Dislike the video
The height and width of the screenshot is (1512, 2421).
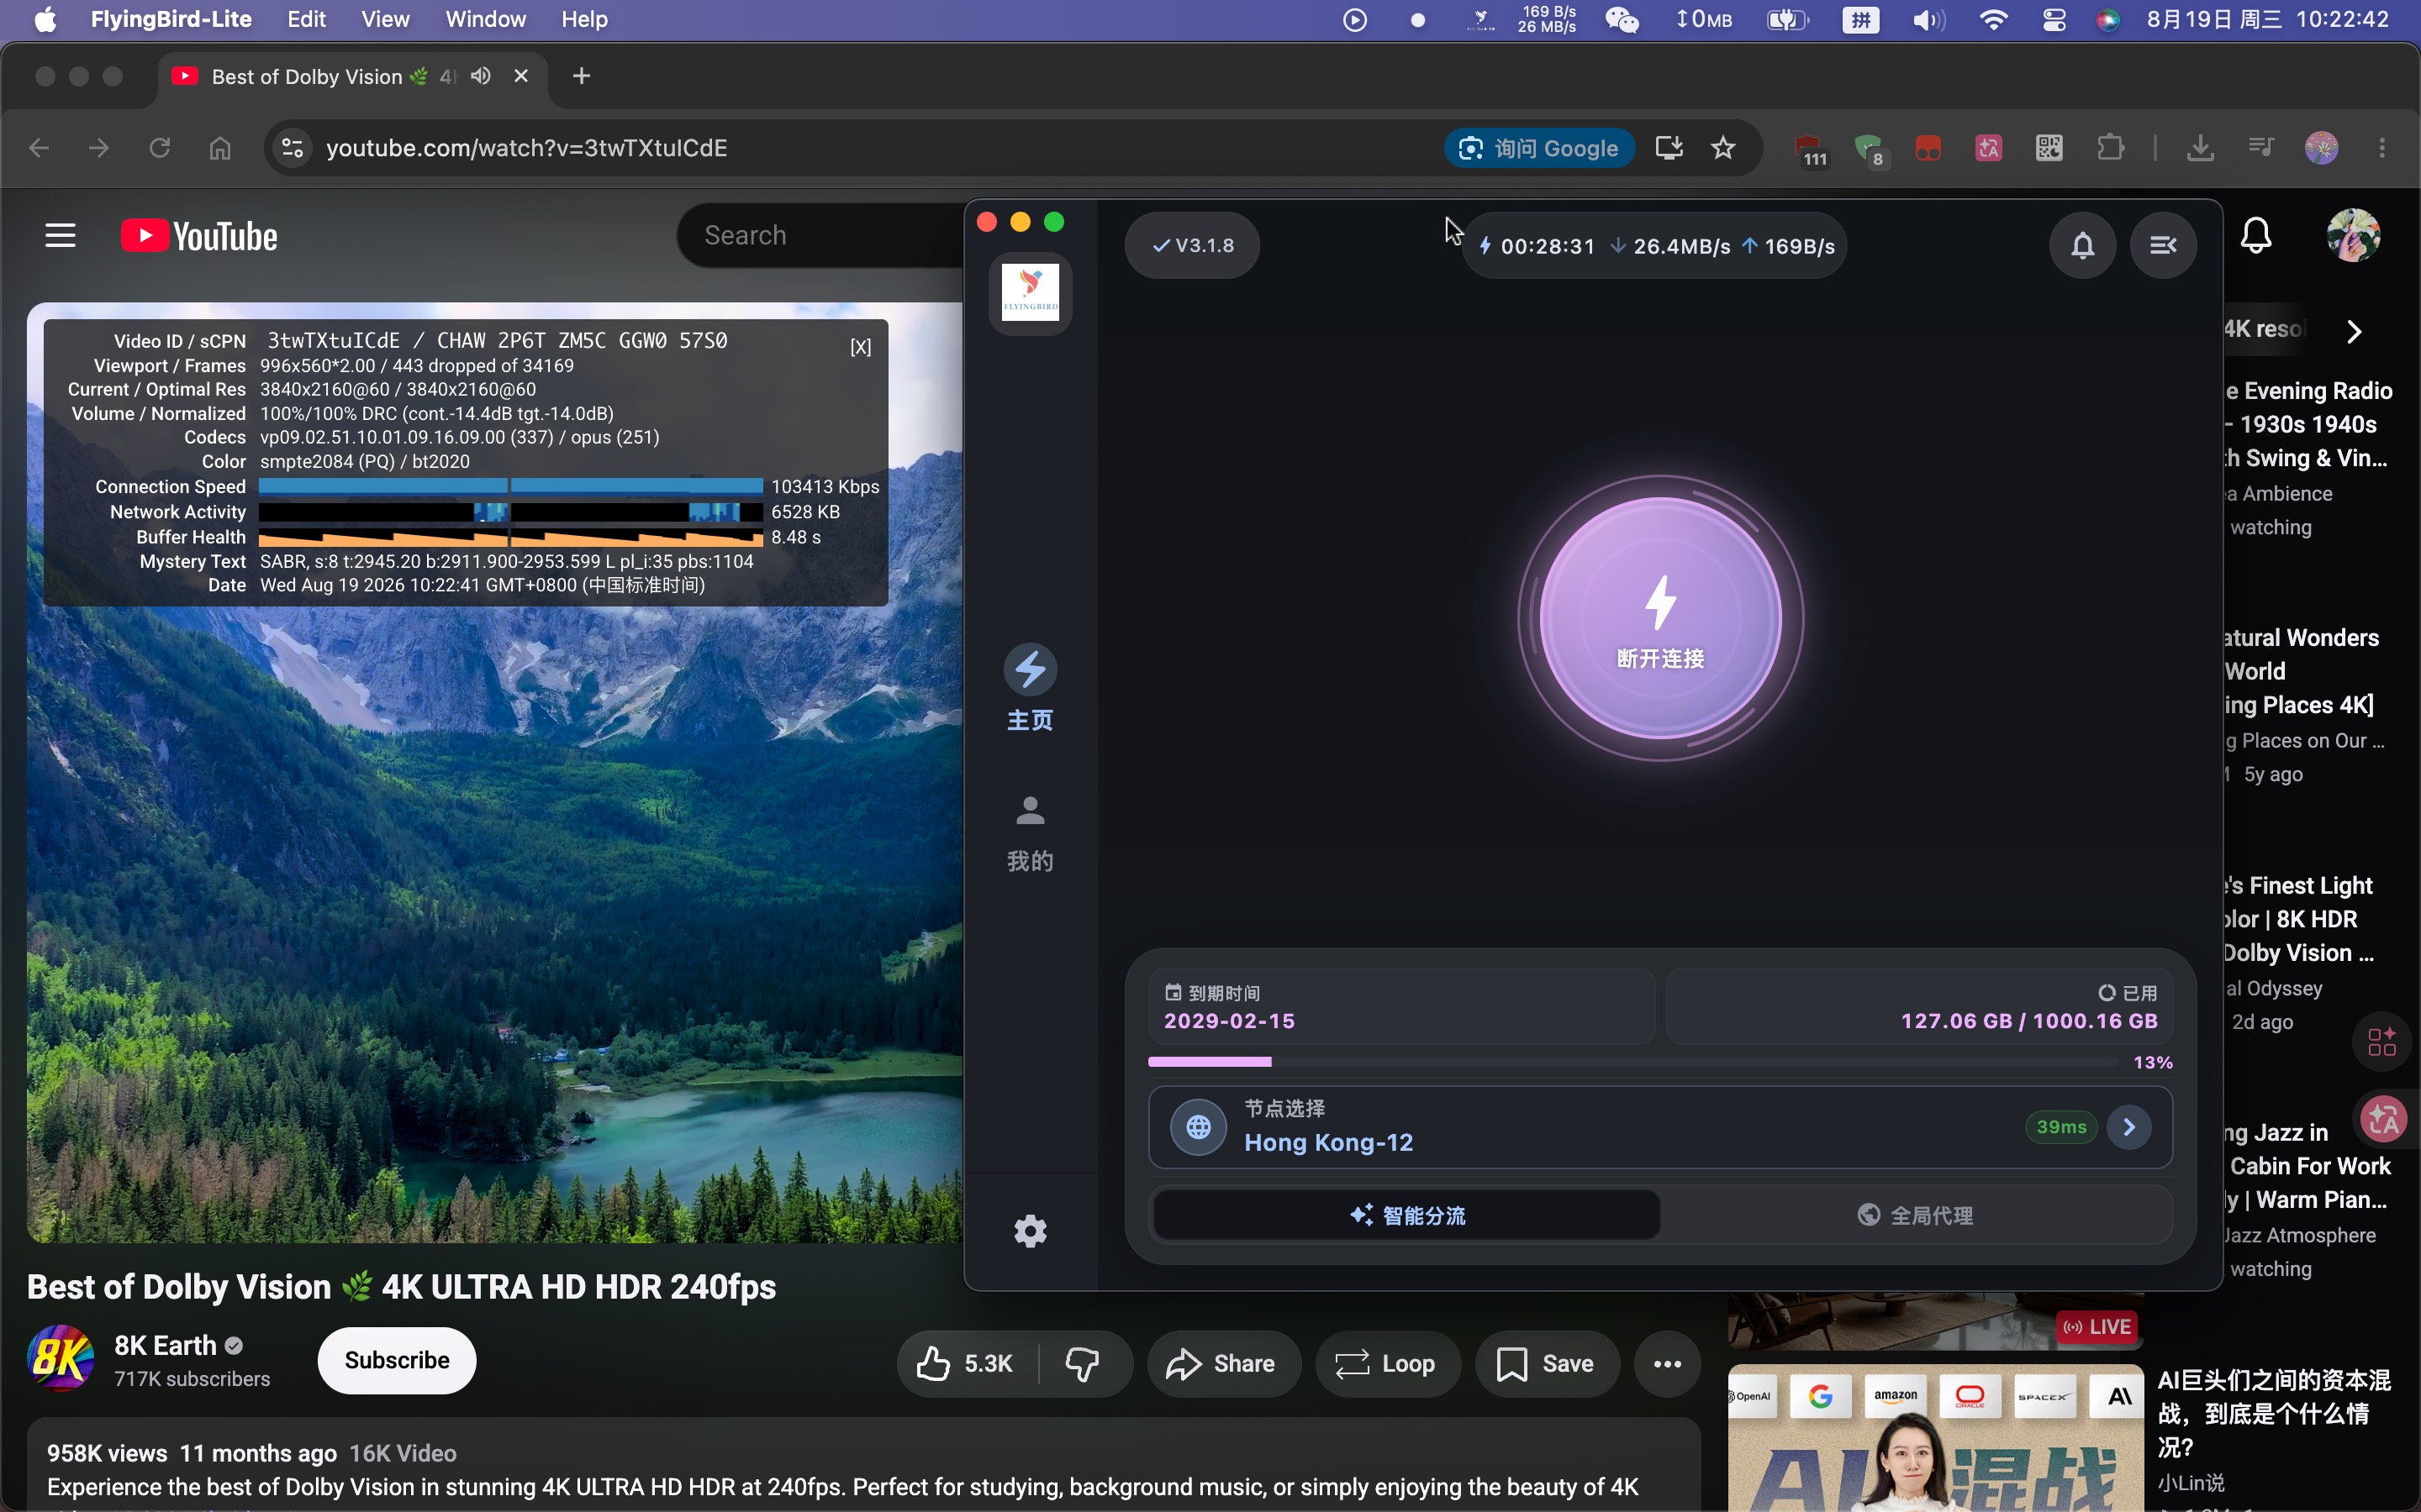[1083, 1363]
